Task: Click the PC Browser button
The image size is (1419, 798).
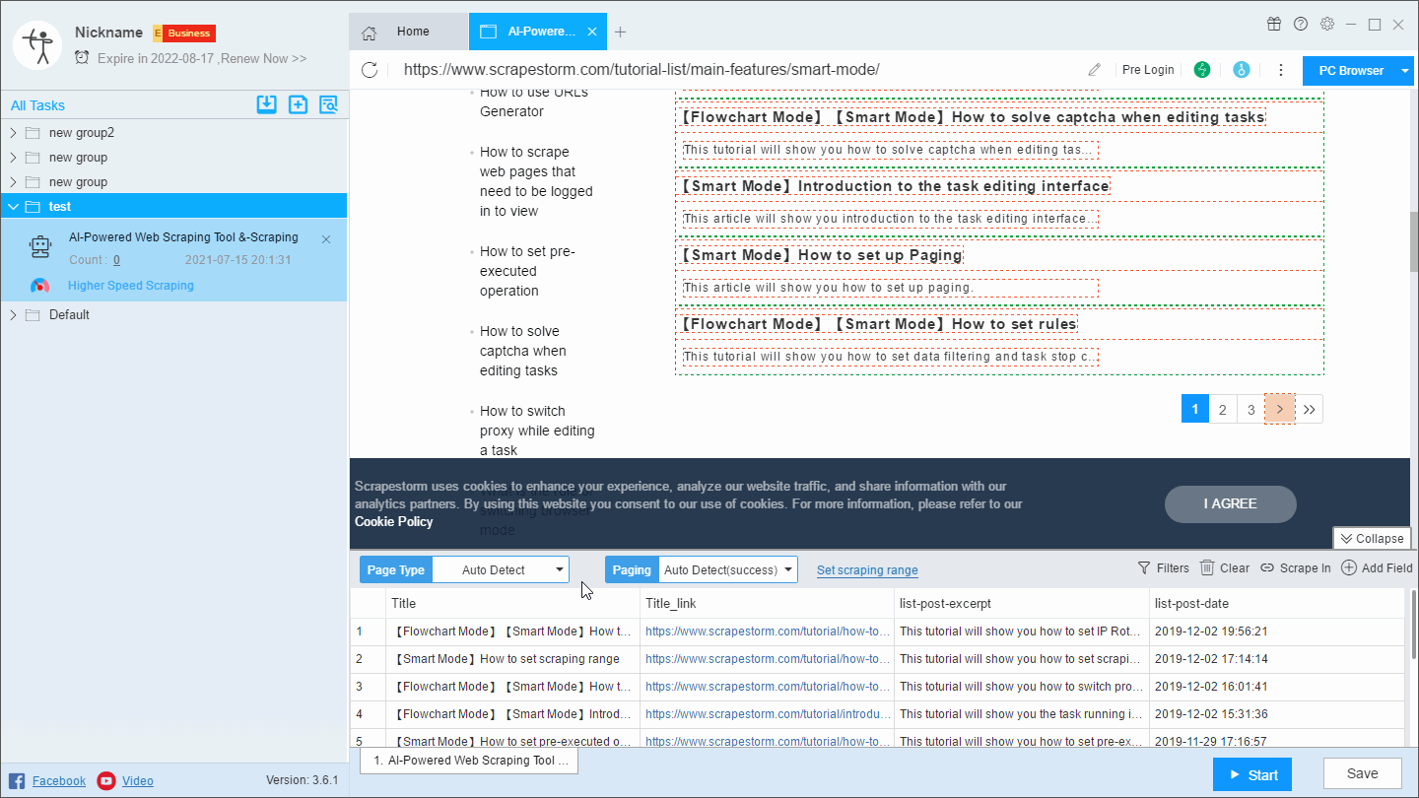Action: click(x=1350, y=71)
